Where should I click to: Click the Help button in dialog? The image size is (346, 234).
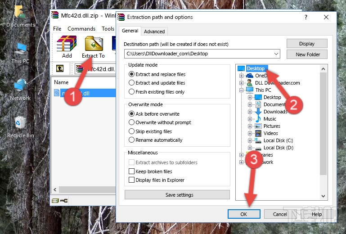point(316,214)
